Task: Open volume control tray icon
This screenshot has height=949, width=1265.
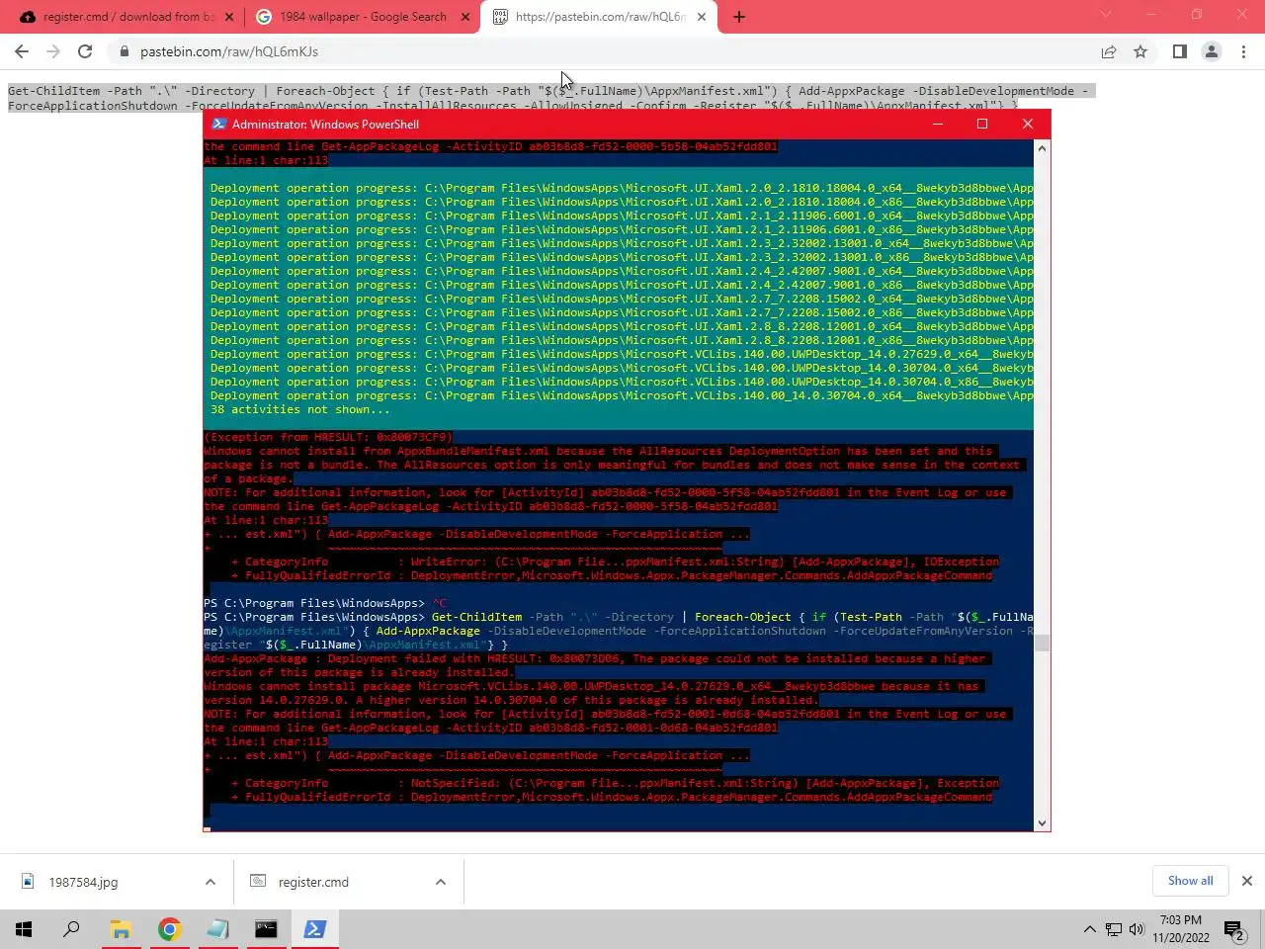Action: click(1137, 929)
